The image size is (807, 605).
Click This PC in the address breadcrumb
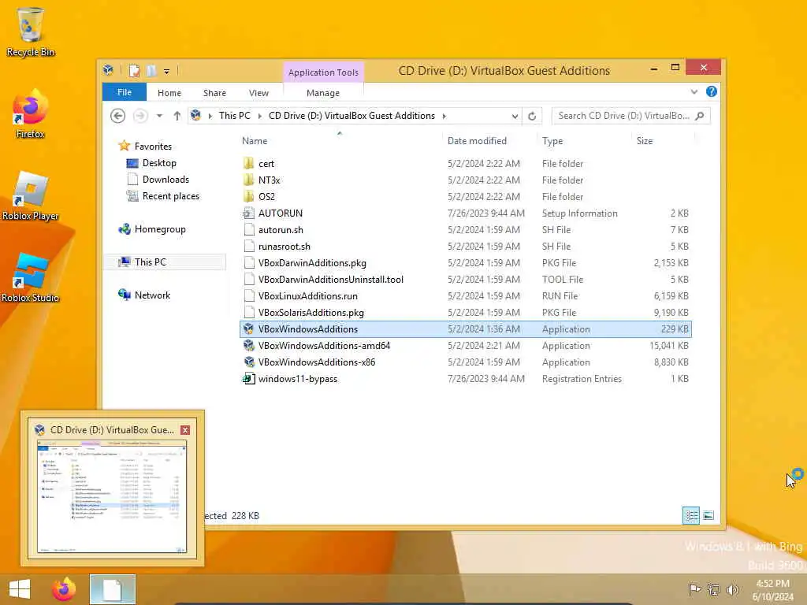click(x=235, y=116)
